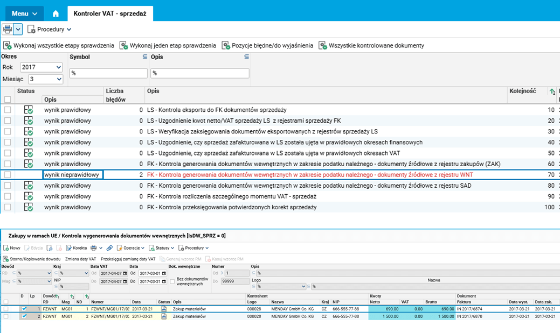This screenshot has width=560, height=333.
Task: Click Storno/Kopiowanie dowodu icon
Action: click(x=6, y=259)
